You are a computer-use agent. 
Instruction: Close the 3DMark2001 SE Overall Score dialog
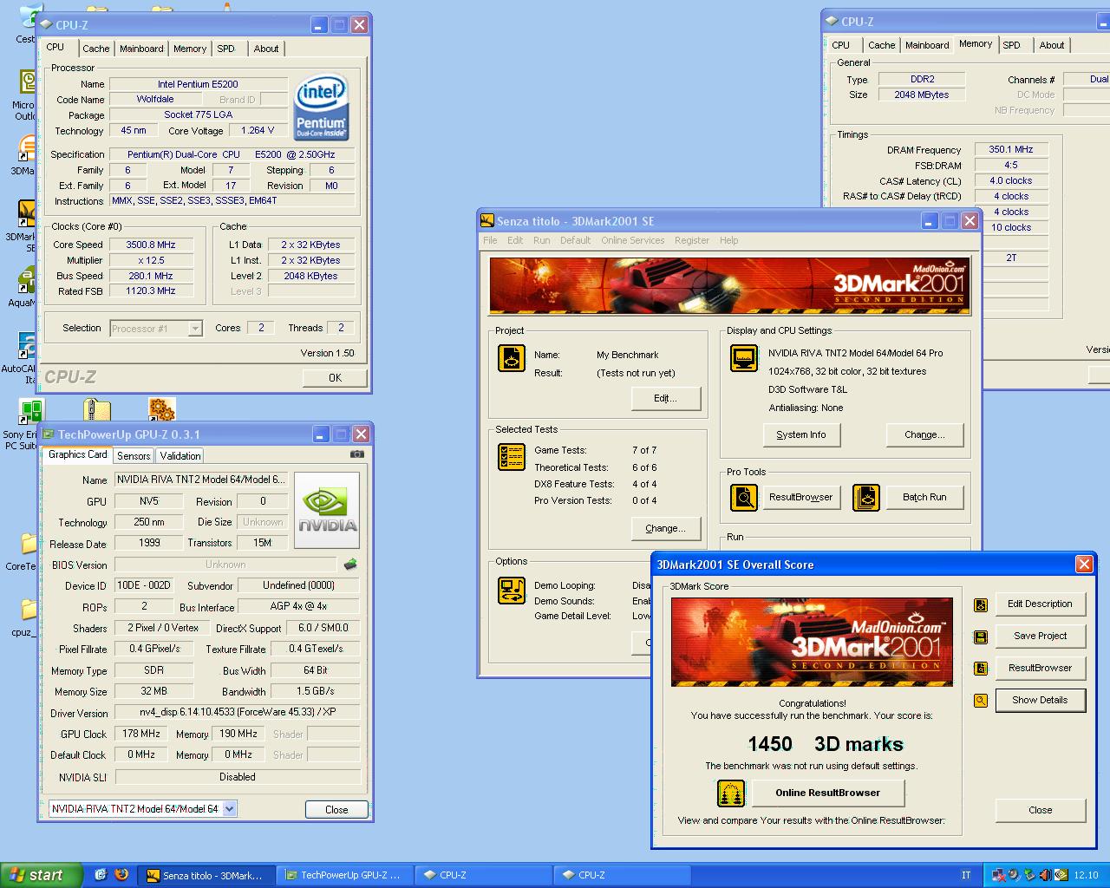click(1084, 565)
